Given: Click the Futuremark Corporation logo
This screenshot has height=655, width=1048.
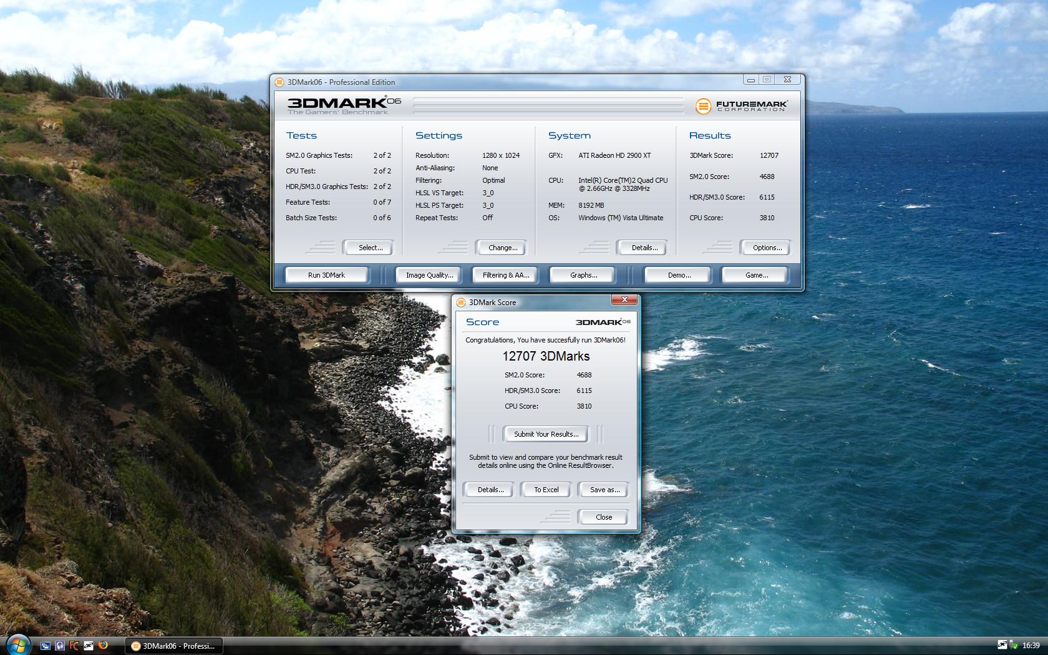Looking at the screenshot, I should [741, 106].
